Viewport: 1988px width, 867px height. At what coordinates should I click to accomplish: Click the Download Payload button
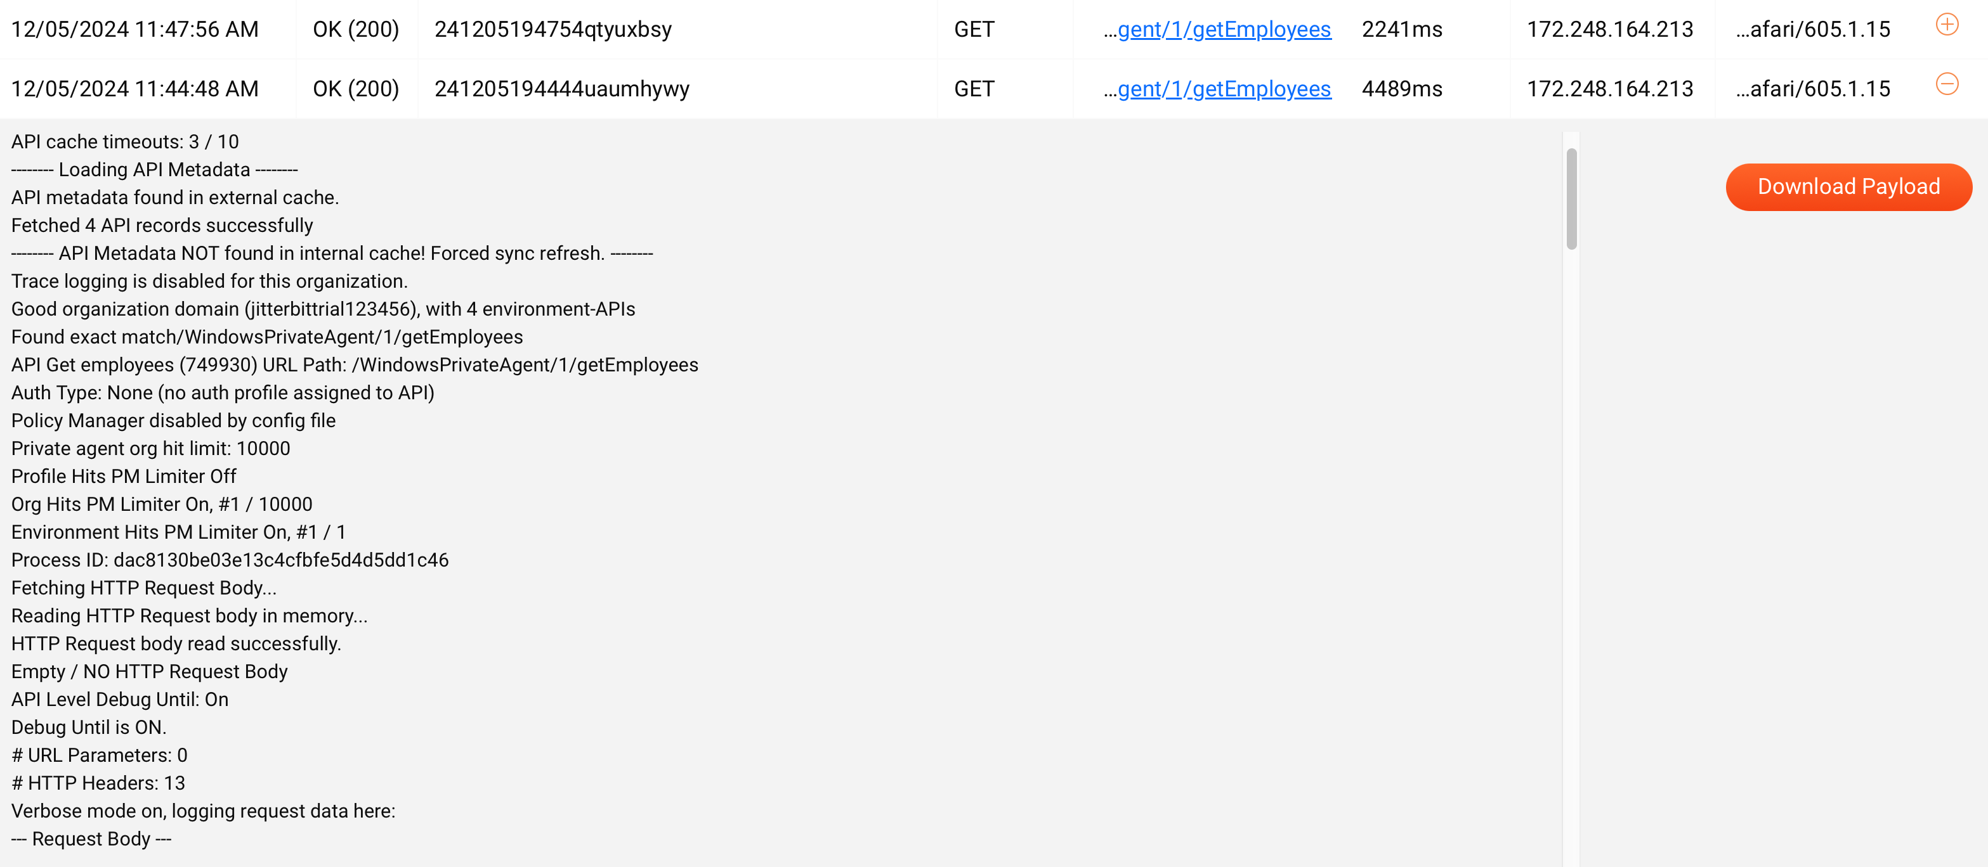(x=1848, y=187)
